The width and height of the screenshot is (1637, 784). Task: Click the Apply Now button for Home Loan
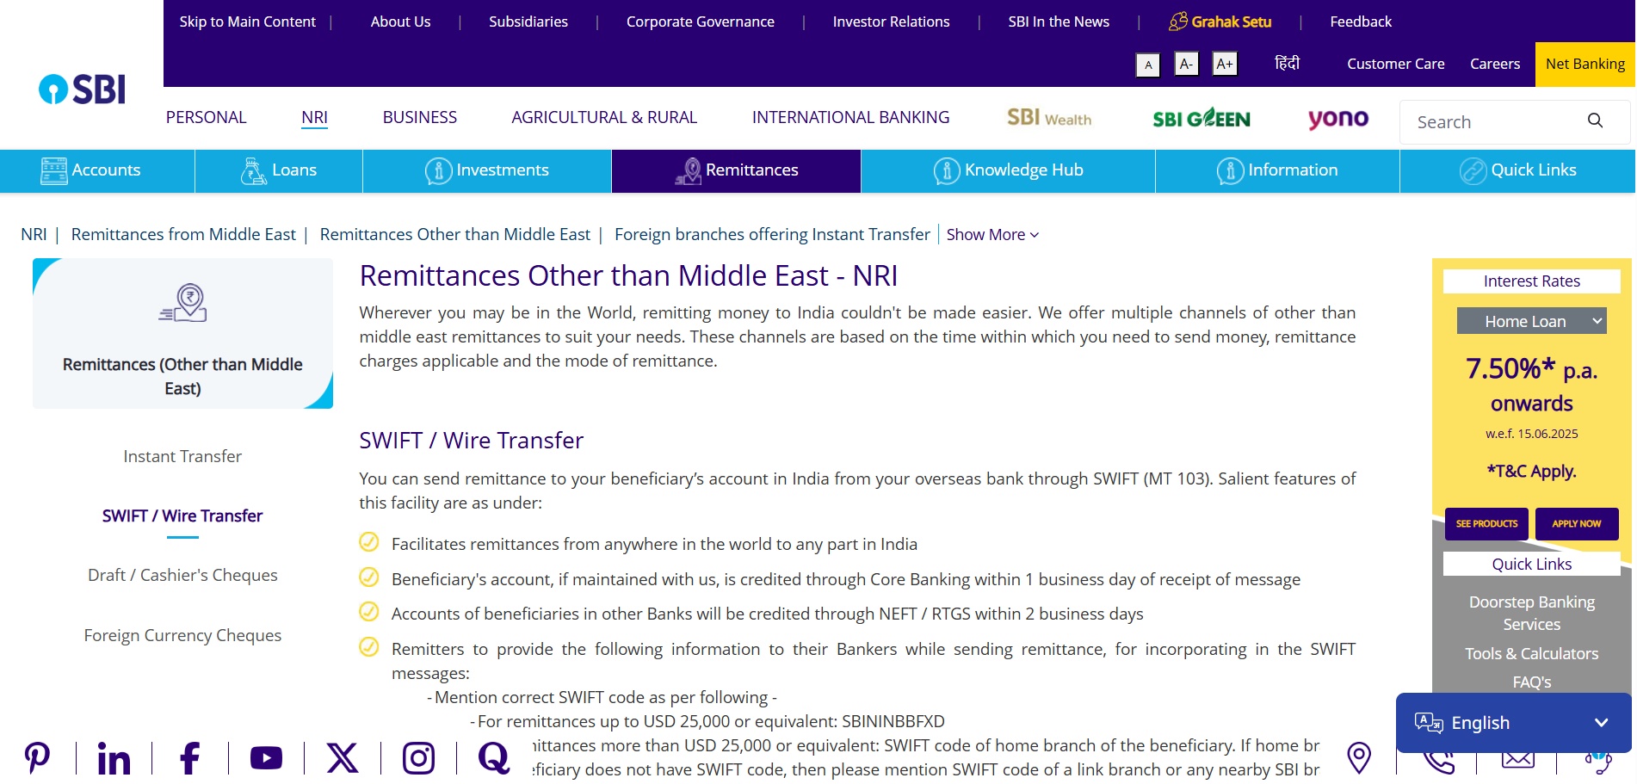(x=1576, y=523)
